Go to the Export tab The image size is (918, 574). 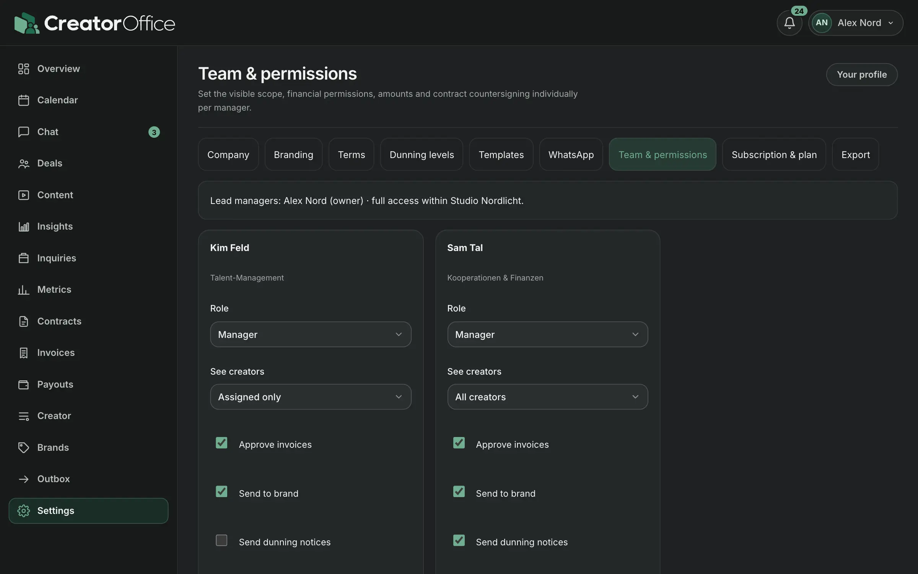pos(856,155)
